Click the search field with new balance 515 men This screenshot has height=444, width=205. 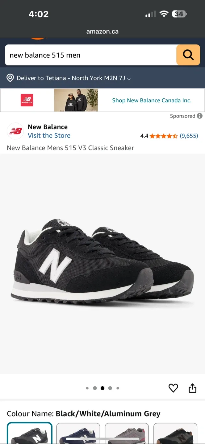(x=90, y=55)
